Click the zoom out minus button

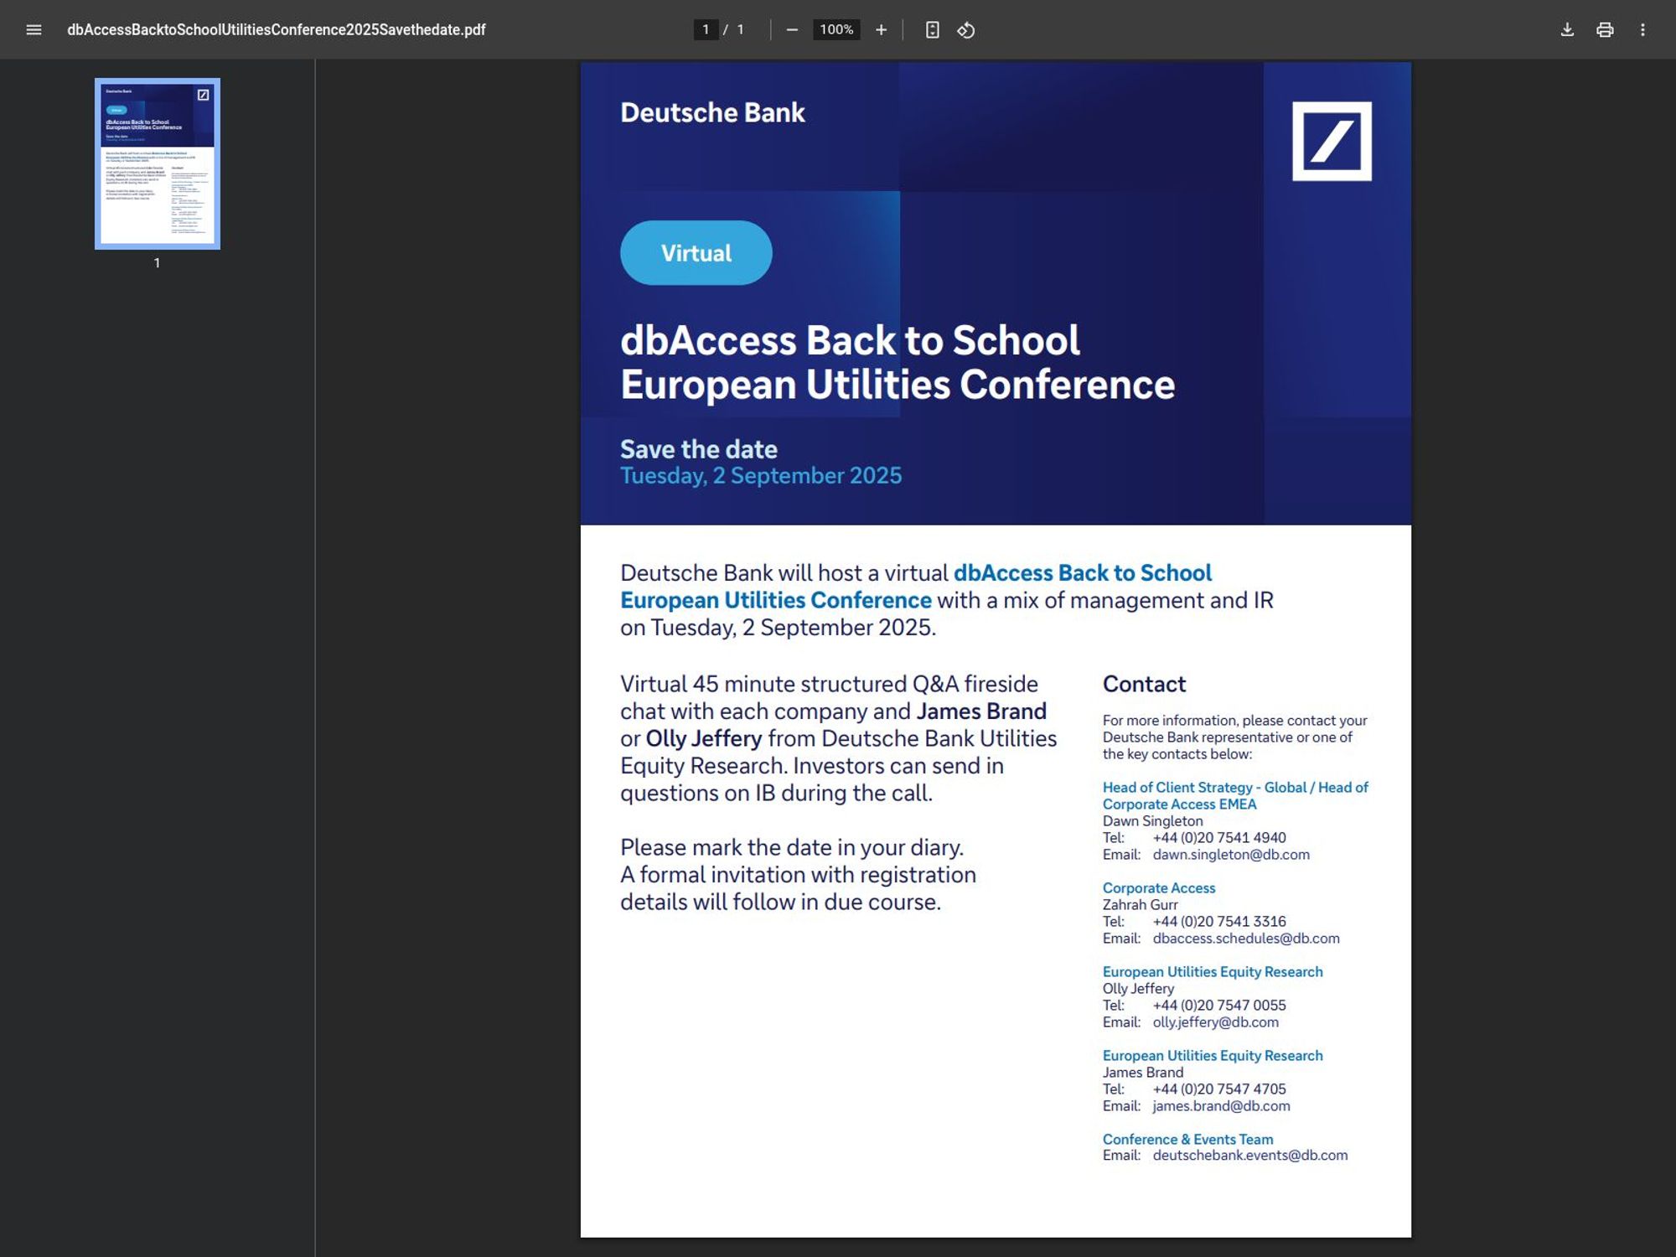(x=792, y=30)
